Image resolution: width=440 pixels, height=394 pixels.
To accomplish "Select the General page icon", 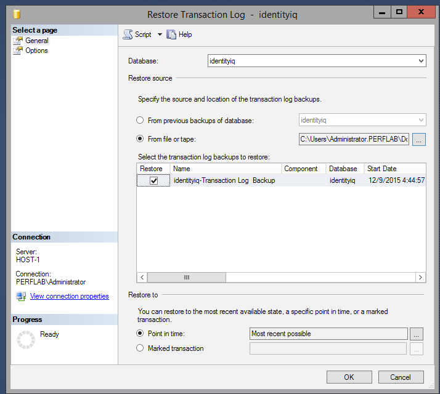I will pyautogui.click(x=18, y=41).
